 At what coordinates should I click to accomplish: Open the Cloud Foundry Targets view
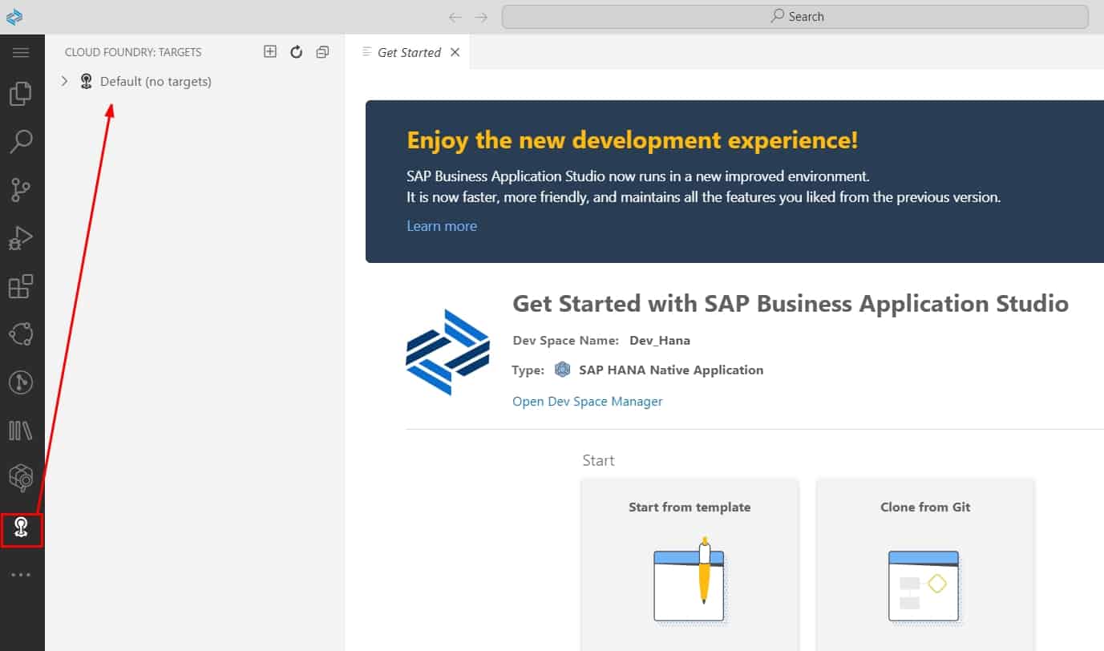point(22,530)
